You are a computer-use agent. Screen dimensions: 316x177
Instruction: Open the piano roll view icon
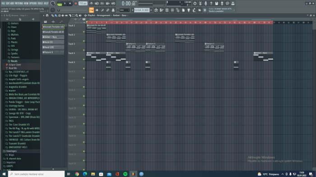(162, 10)
